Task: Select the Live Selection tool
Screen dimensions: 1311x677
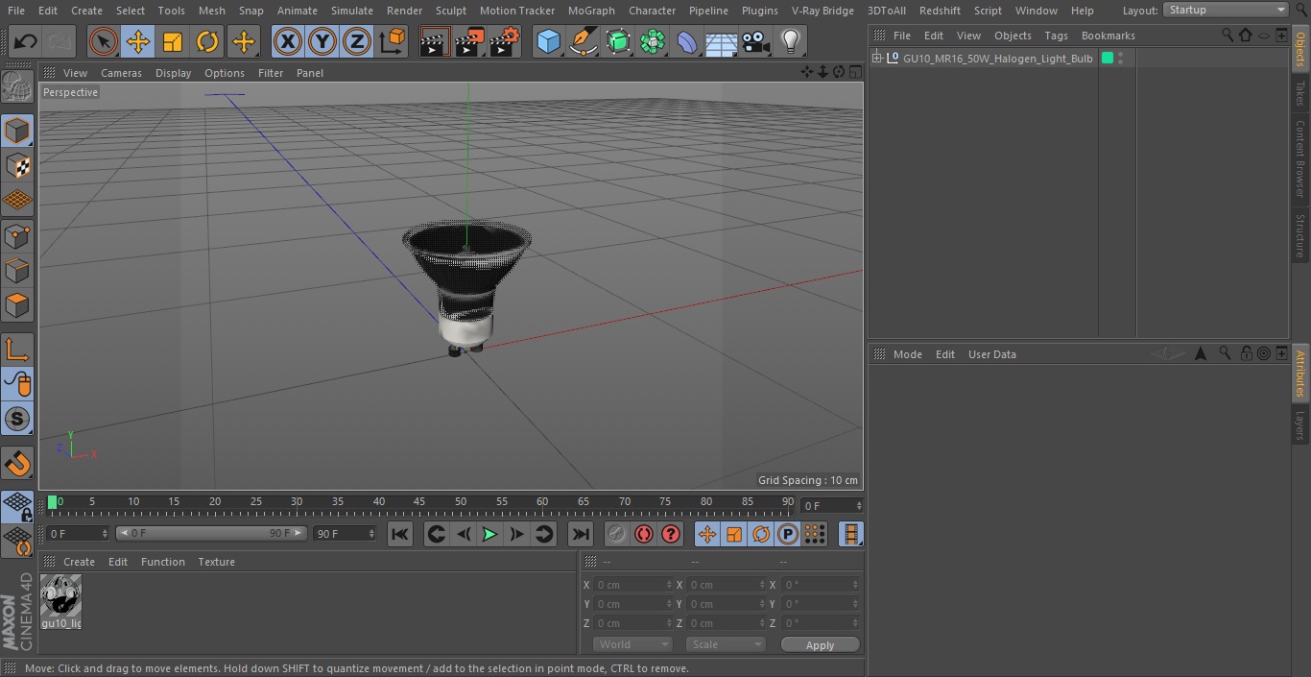Action: click(104, 41)
